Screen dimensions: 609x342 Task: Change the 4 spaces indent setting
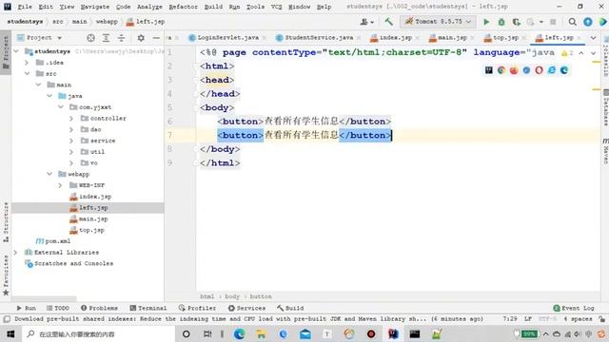click(x=578, y=319)
